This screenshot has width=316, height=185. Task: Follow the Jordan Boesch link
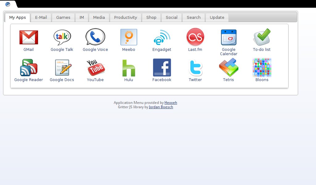pyautogui.click(x=161, y=107)
